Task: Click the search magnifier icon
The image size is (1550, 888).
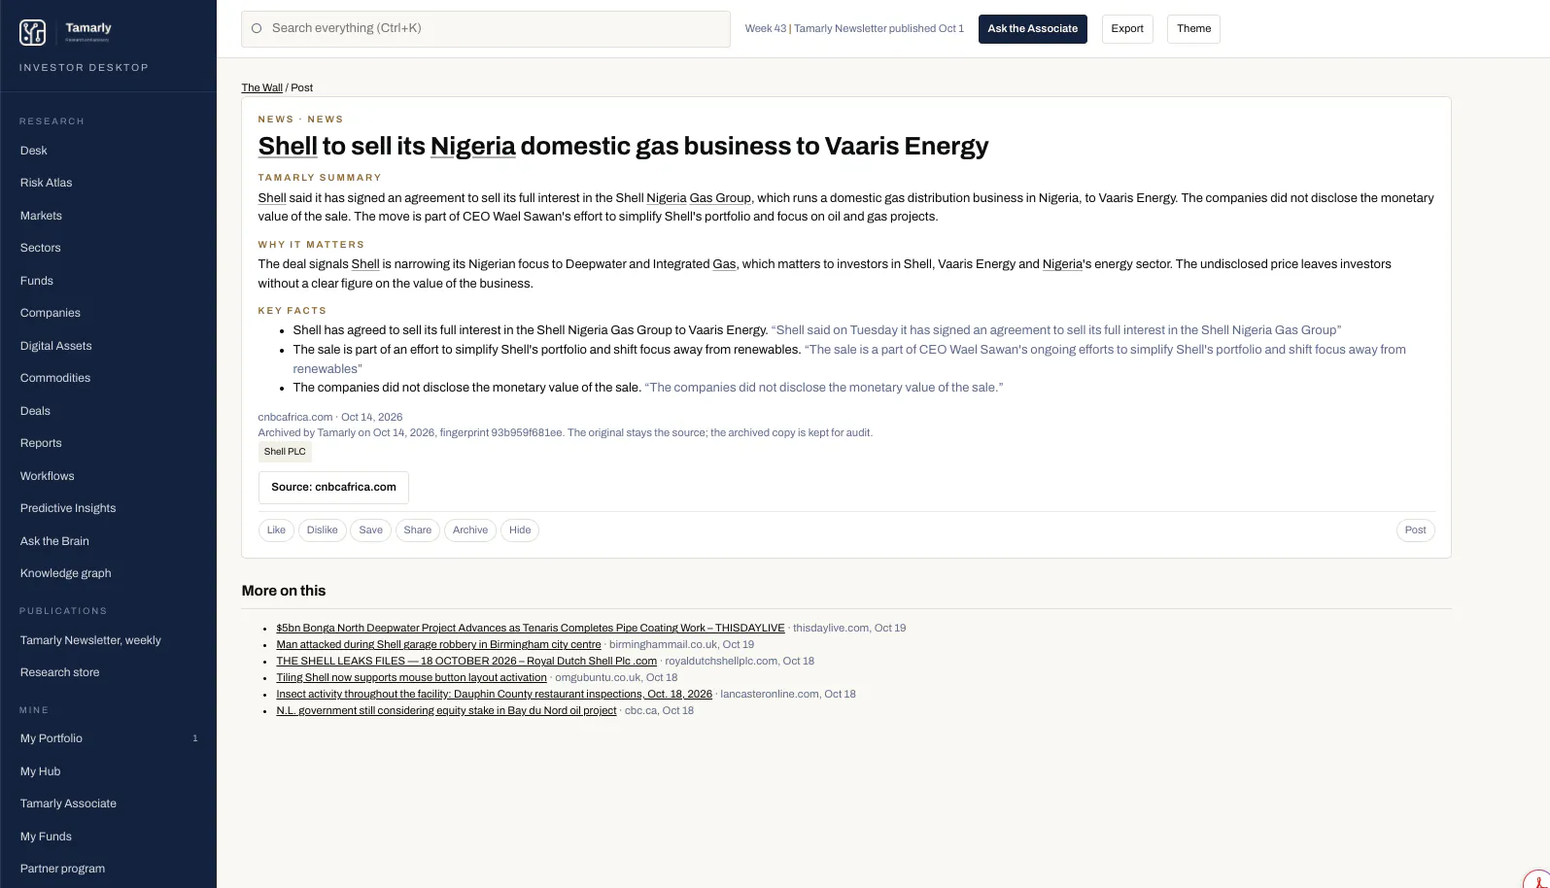Action: 257,29
